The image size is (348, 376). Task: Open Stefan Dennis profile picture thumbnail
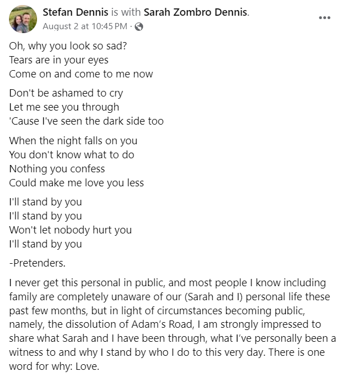click(x=23, y=19)
